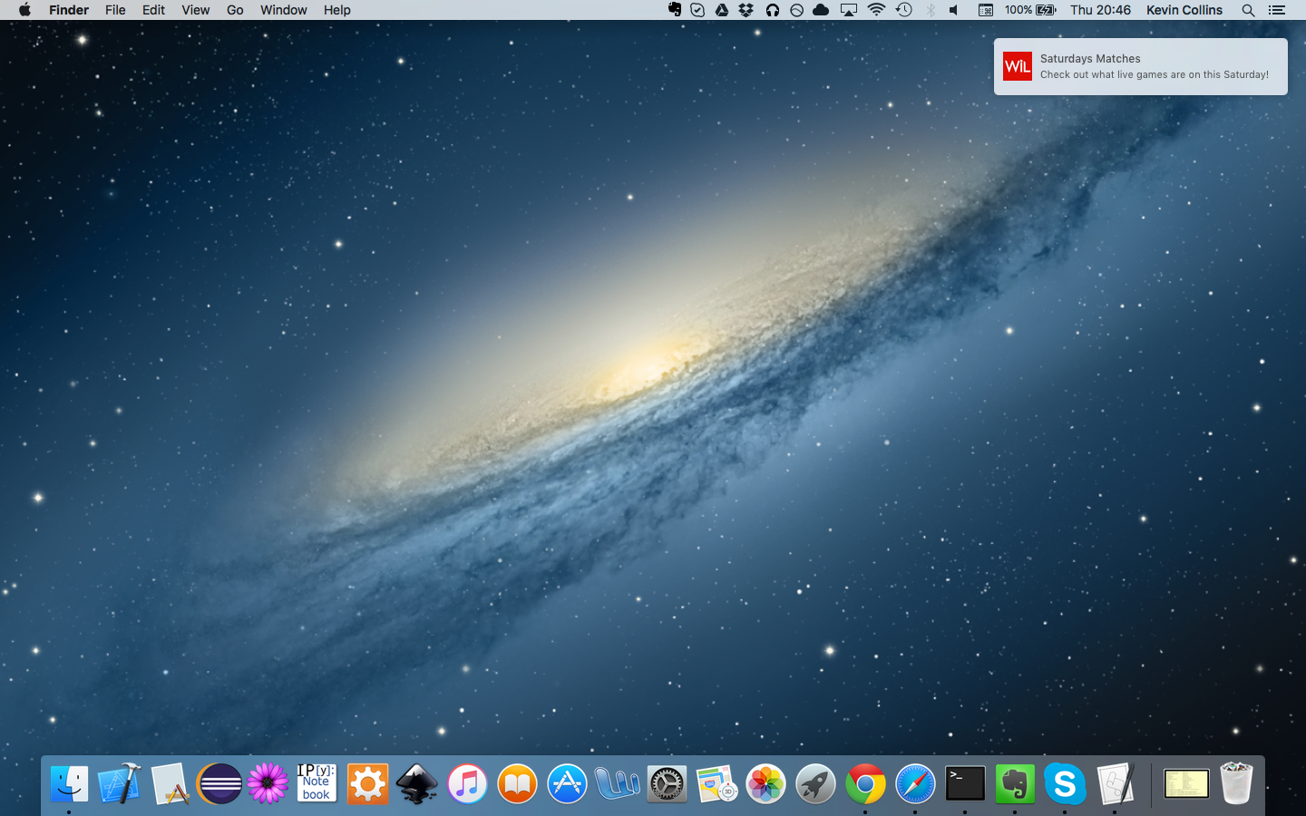Launch Inkscape from the dock
The height and width of the screenshot is (816, 1306).
coord(417,783)
